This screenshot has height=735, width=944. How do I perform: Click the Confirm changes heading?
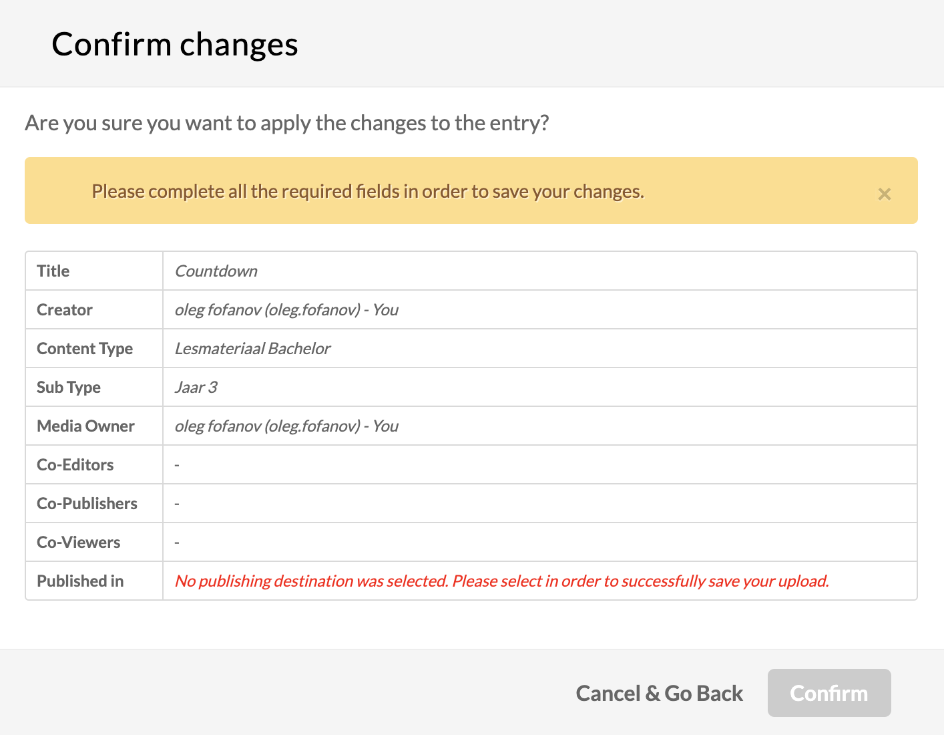[175, 44]
